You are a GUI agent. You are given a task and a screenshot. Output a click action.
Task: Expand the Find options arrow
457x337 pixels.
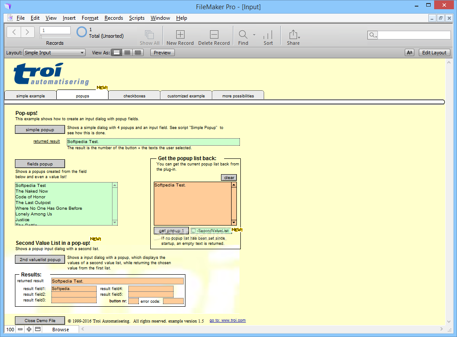point(254,35)
